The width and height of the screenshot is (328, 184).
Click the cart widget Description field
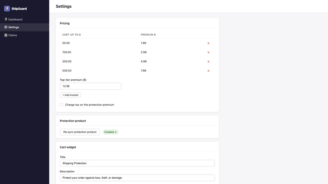click(137, 178)
